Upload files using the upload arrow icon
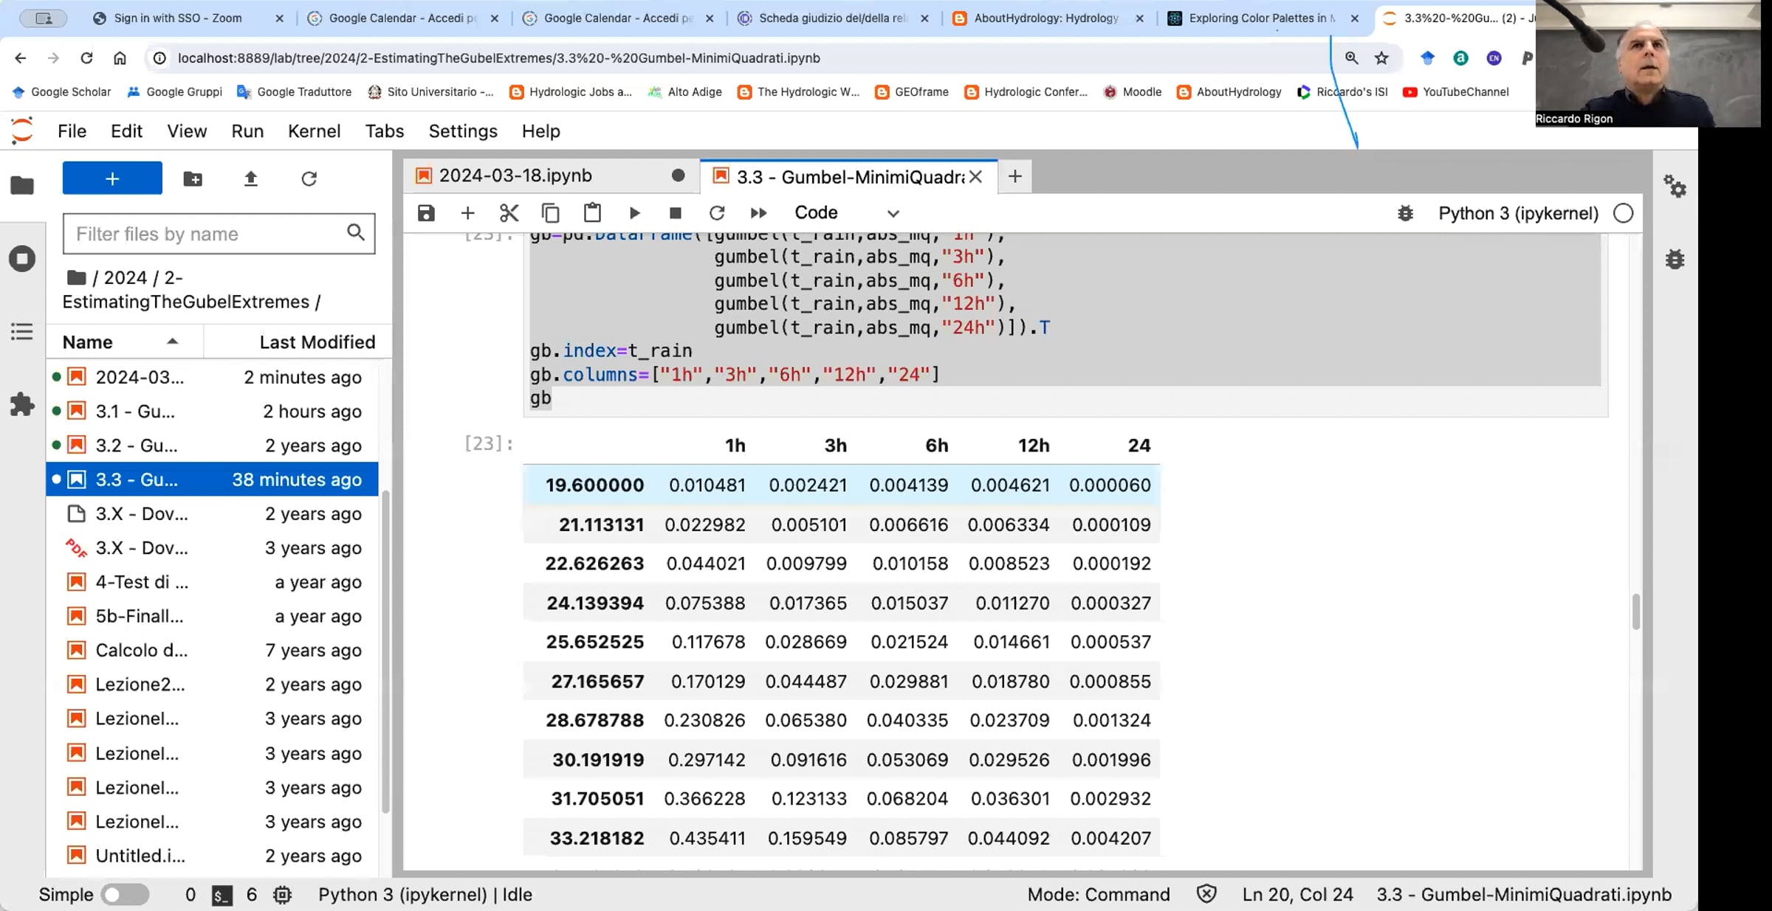1772x911 pixels. tap(251, 179)
